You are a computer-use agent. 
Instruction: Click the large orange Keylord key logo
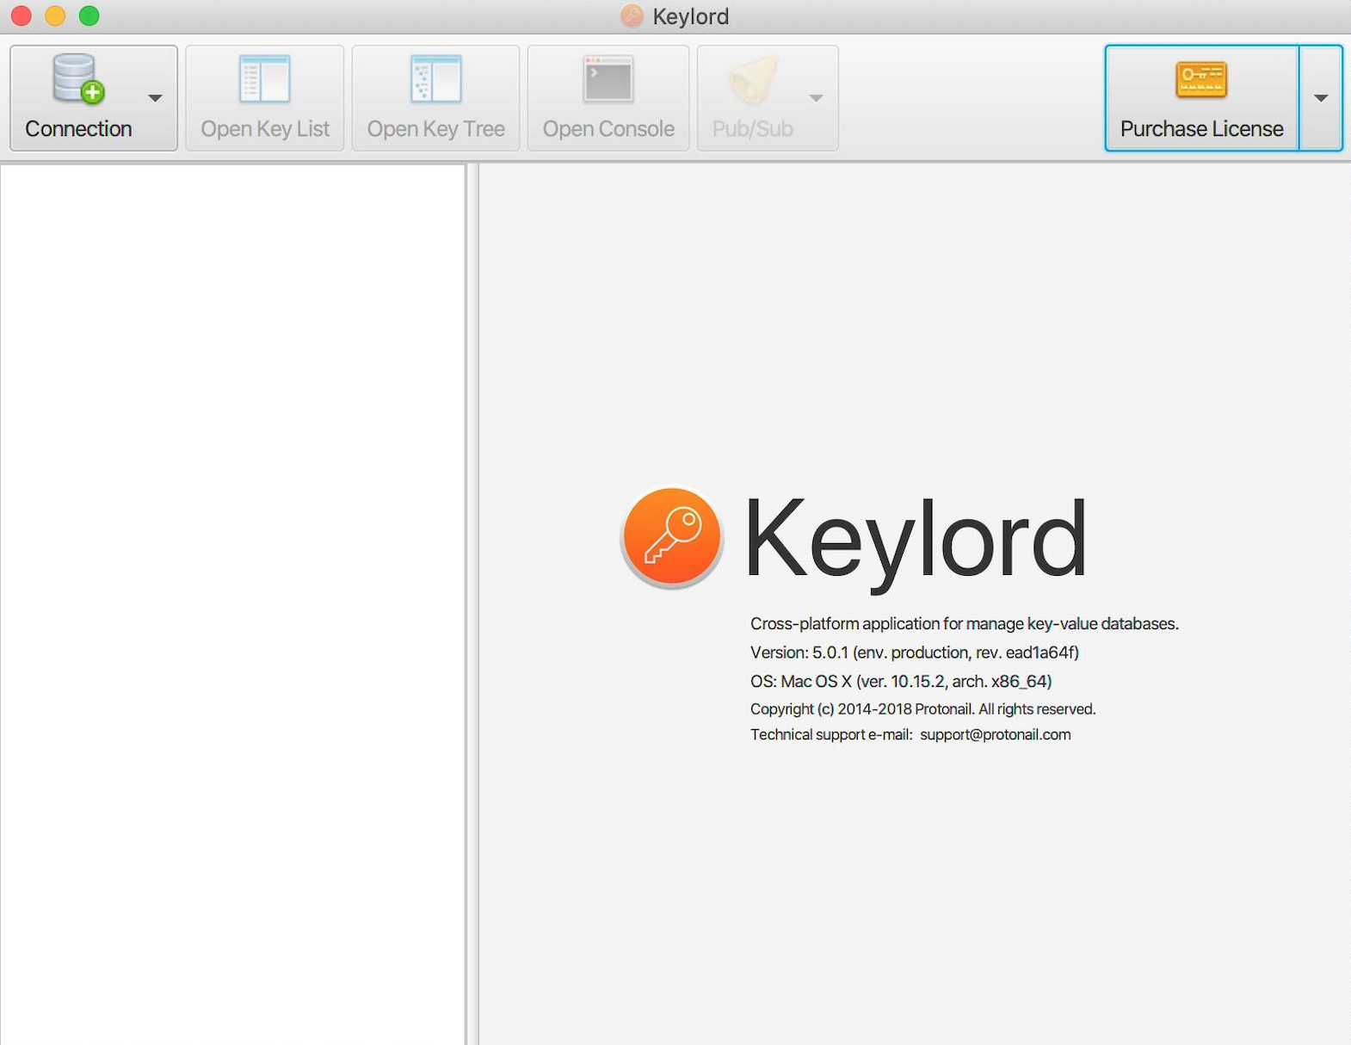672,537
